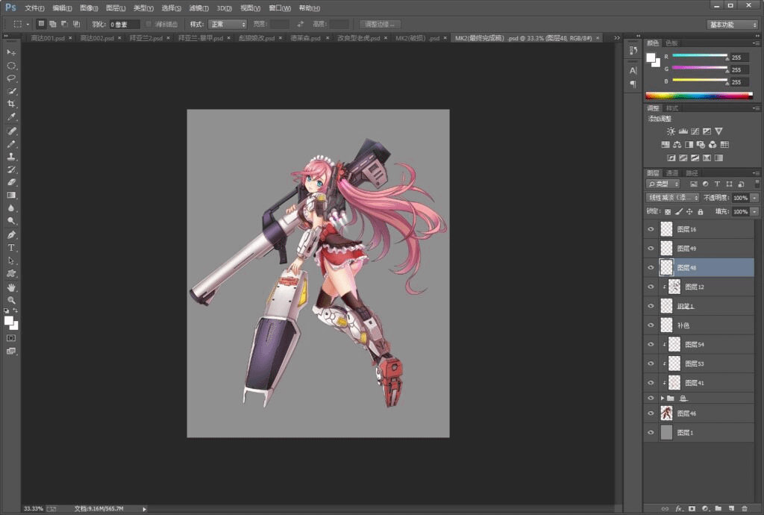
Task: Click the color spectrum ramp
Action: 698,96
